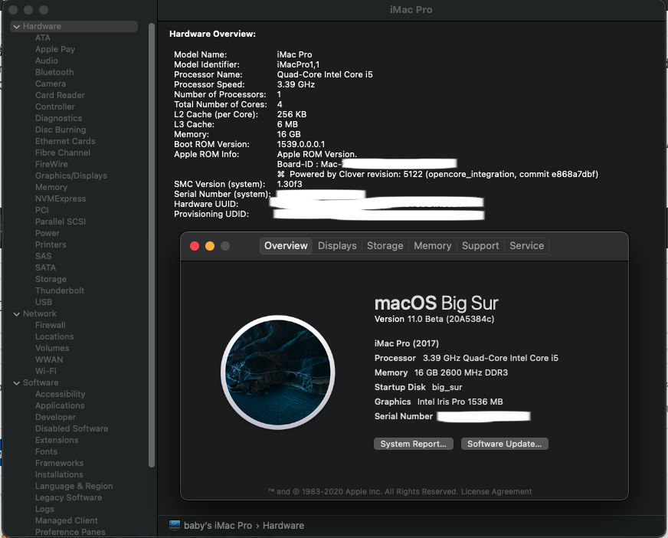Show Disabled Software list
This screenshot has width=668, height=538.
[71, 429]
